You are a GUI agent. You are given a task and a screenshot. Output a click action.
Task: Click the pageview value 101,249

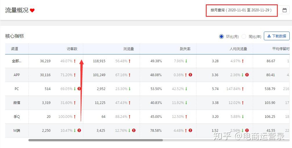99,75
